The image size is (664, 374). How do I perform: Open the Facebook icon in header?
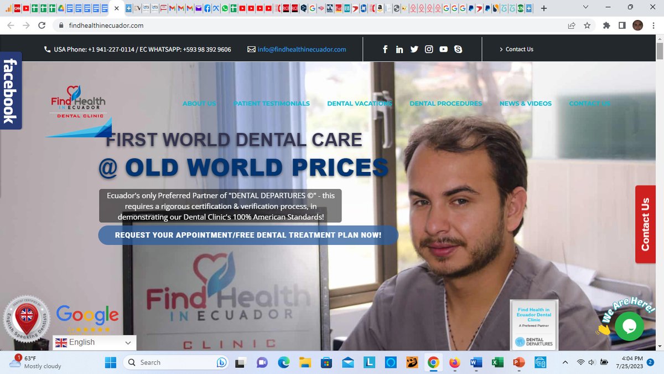pos(385,49)
